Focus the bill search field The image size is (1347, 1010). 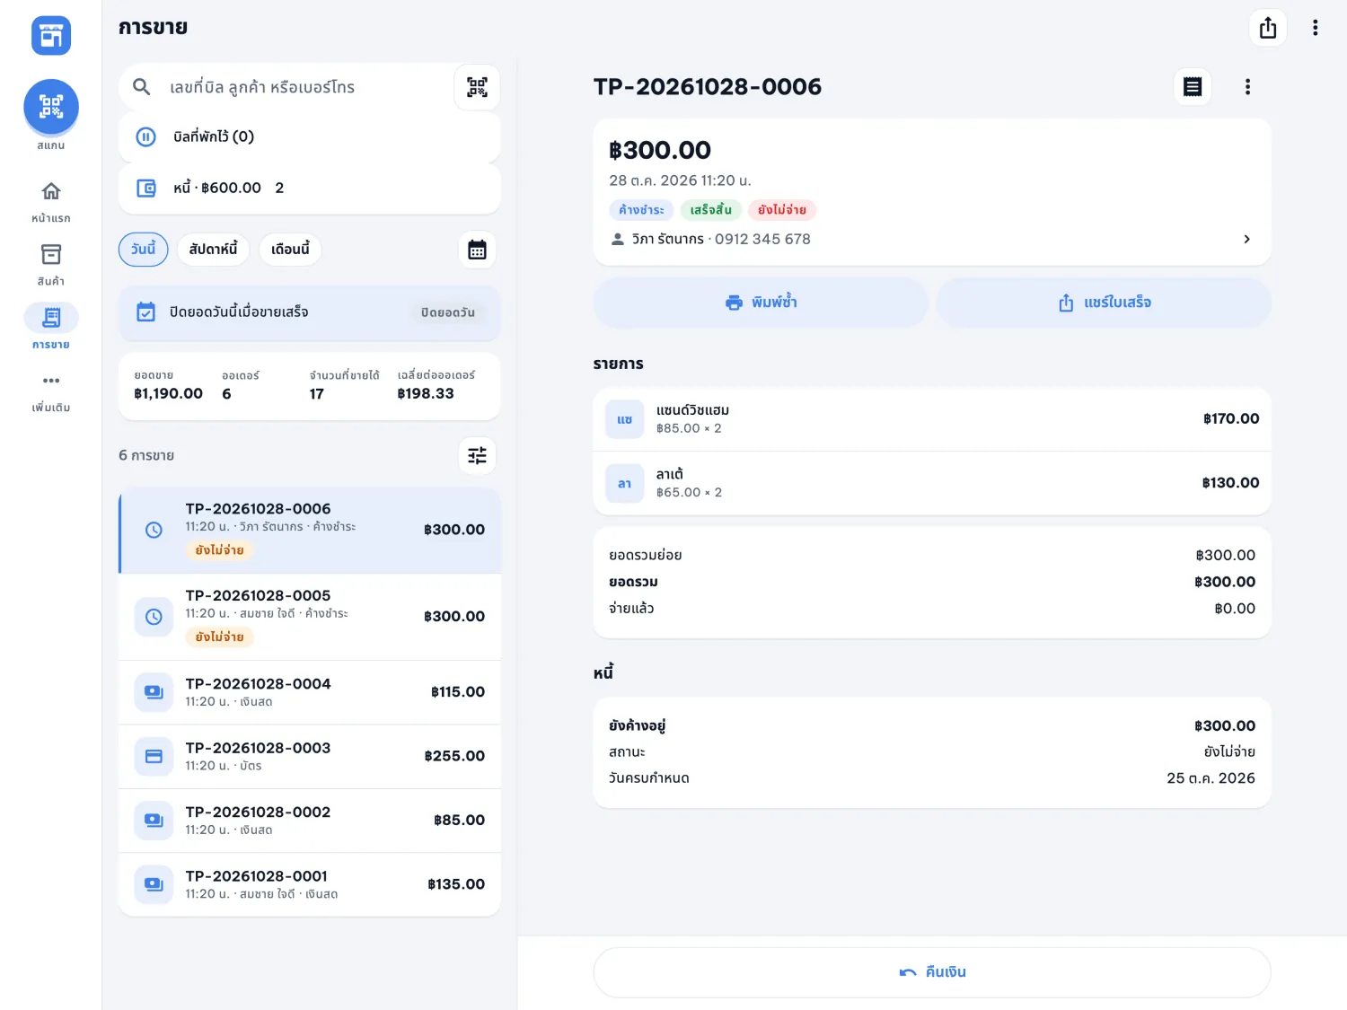tap(286, 87)
